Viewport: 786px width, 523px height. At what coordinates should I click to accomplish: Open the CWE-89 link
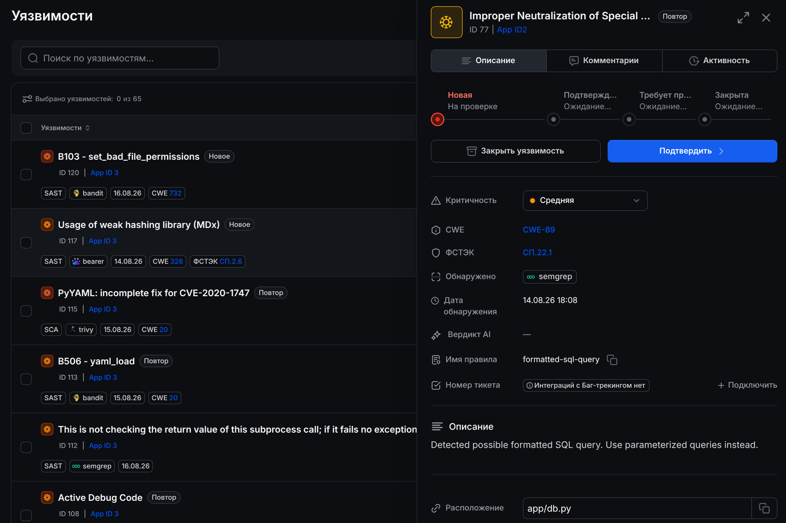coord(539,230)
